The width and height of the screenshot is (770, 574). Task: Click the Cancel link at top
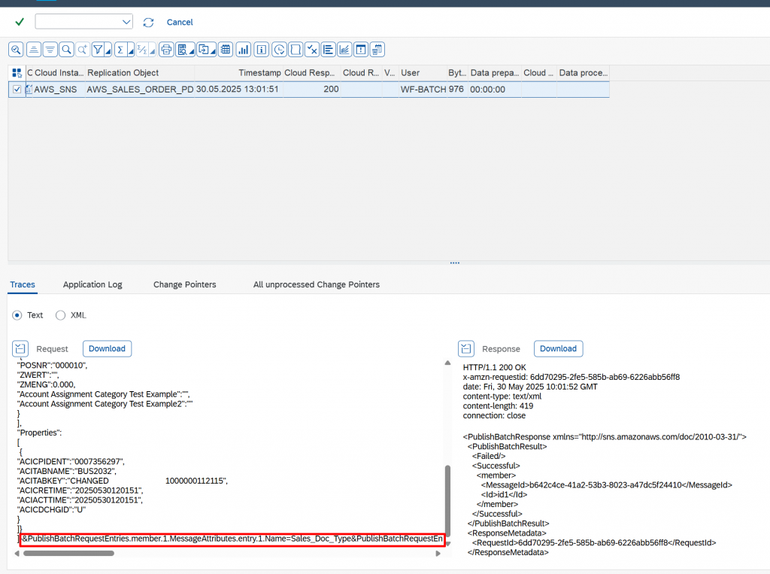click(180, 23)
